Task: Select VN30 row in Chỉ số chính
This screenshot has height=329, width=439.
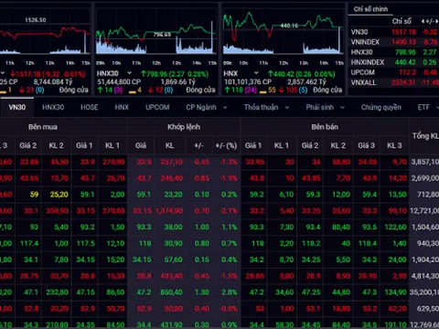Action: click(x=393, y=32)
